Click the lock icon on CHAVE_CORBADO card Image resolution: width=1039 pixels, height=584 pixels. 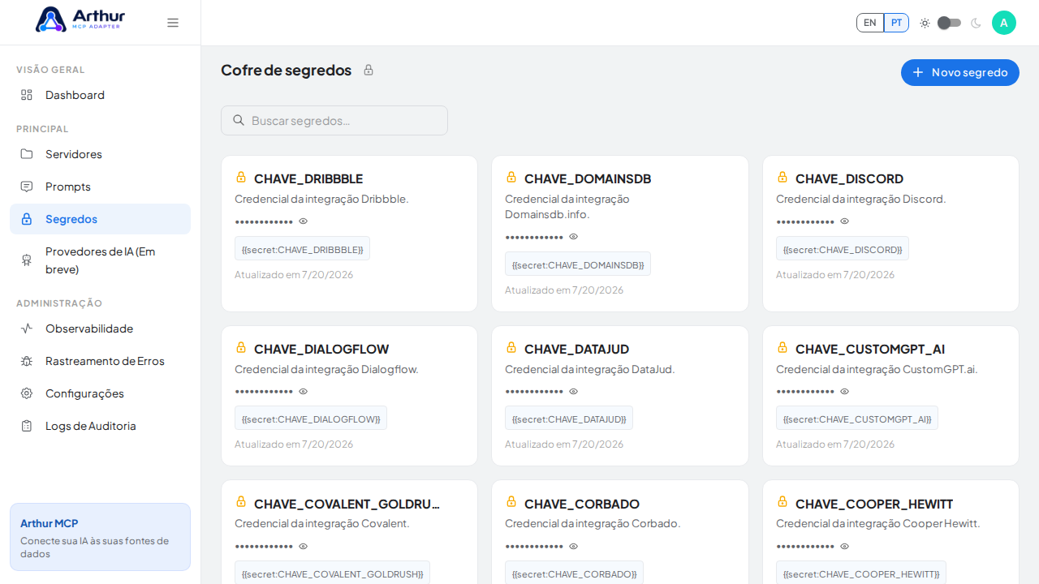coord(511,502)
